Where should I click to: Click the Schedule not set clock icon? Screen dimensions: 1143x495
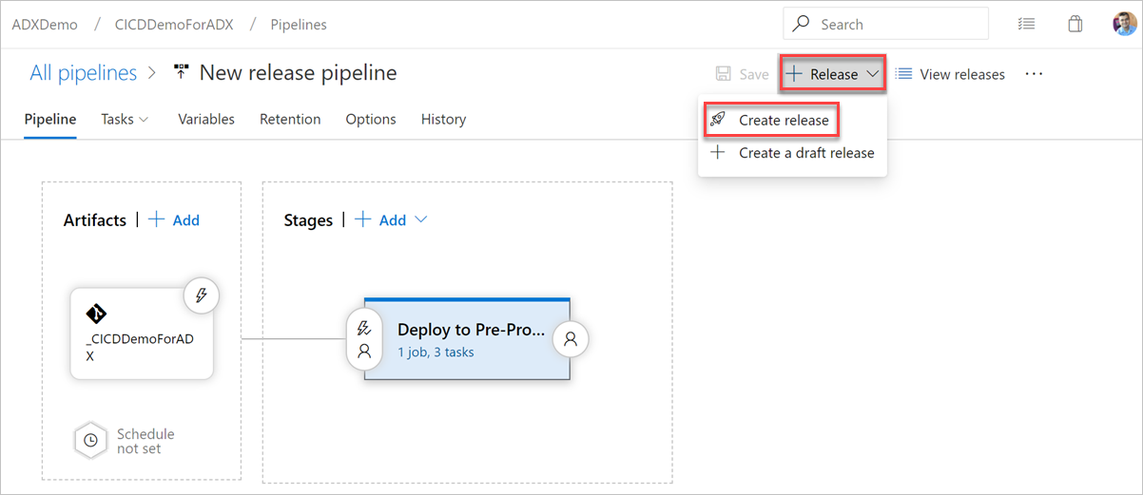tap(90, 440)
